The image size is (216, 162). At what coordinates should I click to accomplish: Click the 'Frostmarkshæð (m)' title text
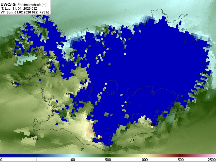point(32,5)
